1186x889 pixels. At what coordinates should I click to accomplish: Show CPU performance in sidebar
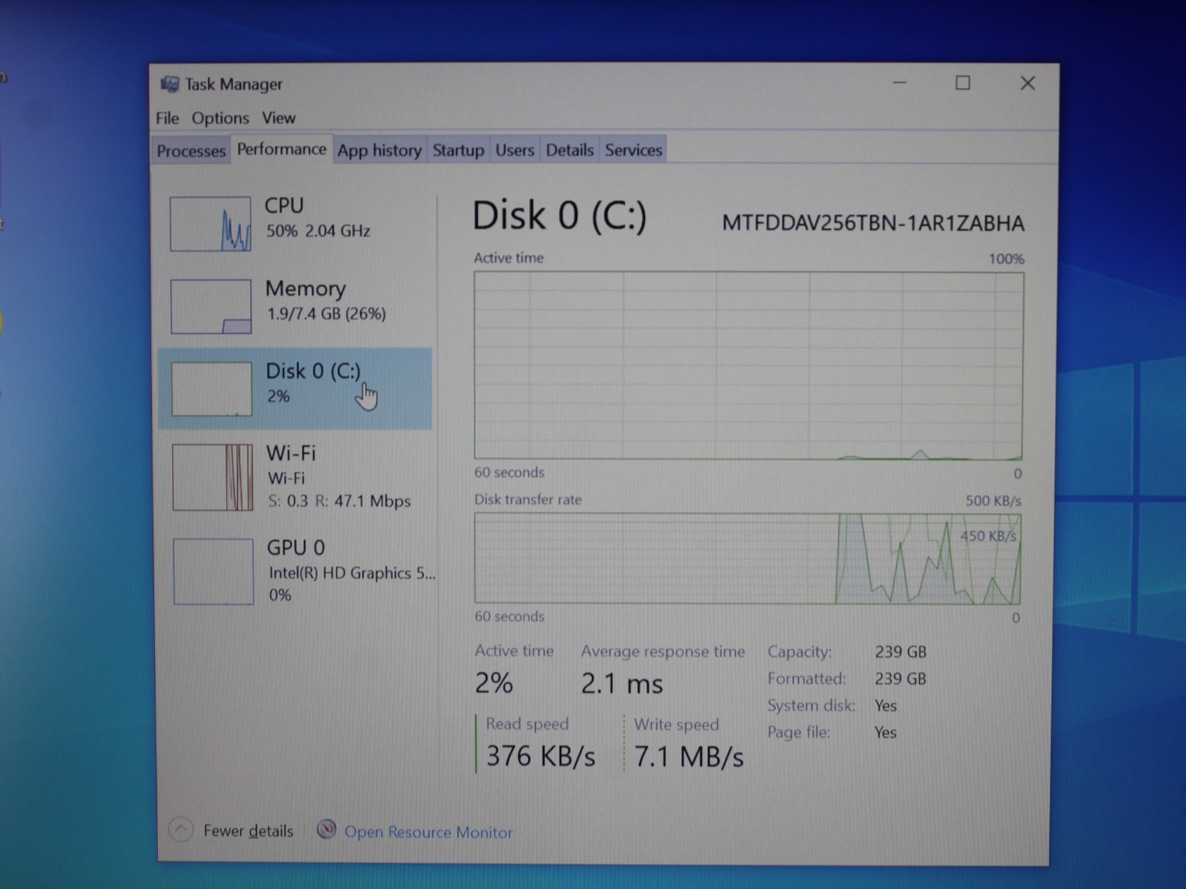click(295, 224)
